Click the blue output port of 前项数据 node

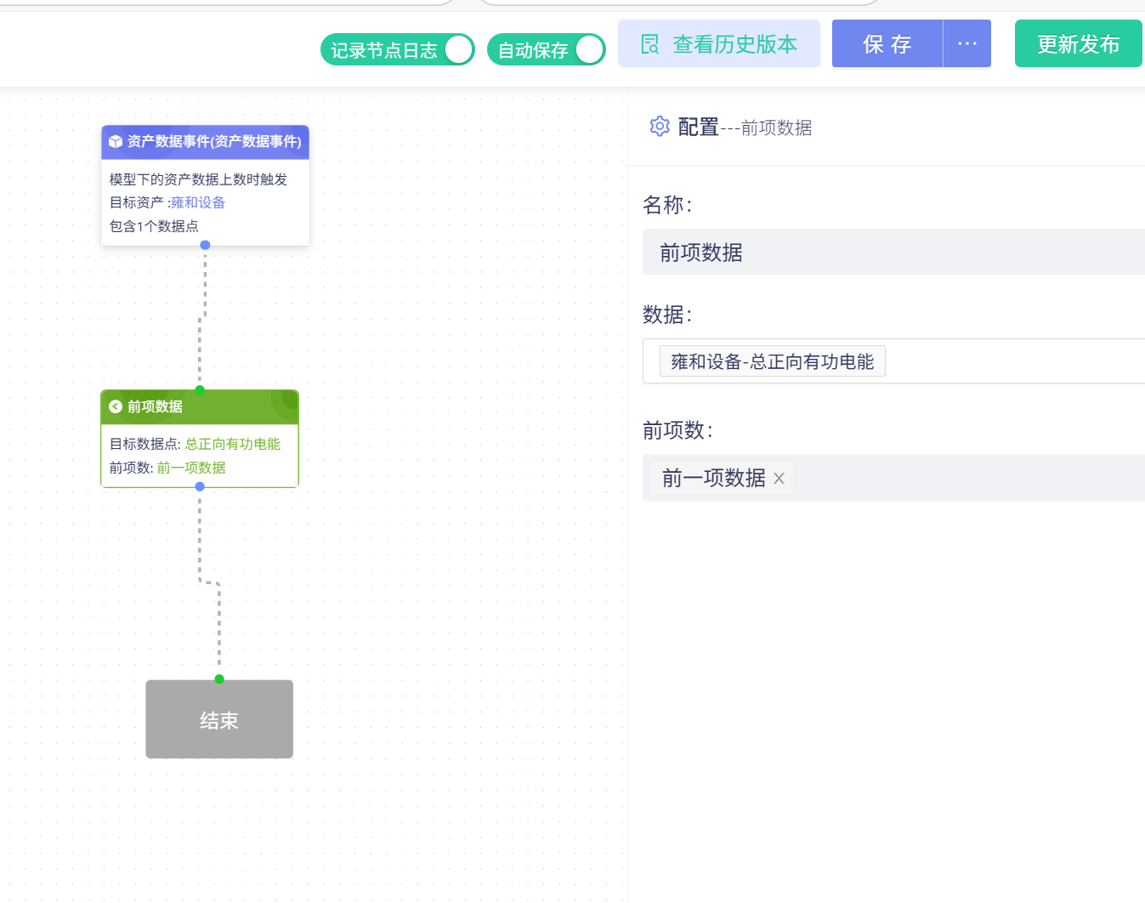200,486
